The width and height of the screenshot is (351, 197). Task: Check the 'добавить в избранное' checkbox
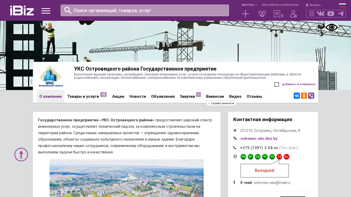(x=277, y=84)
